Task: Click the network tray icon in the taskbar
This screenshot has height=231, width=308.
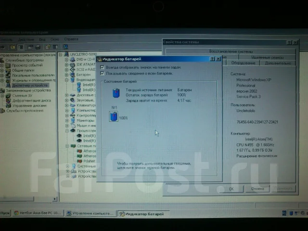Action: [x=296, y=213]
